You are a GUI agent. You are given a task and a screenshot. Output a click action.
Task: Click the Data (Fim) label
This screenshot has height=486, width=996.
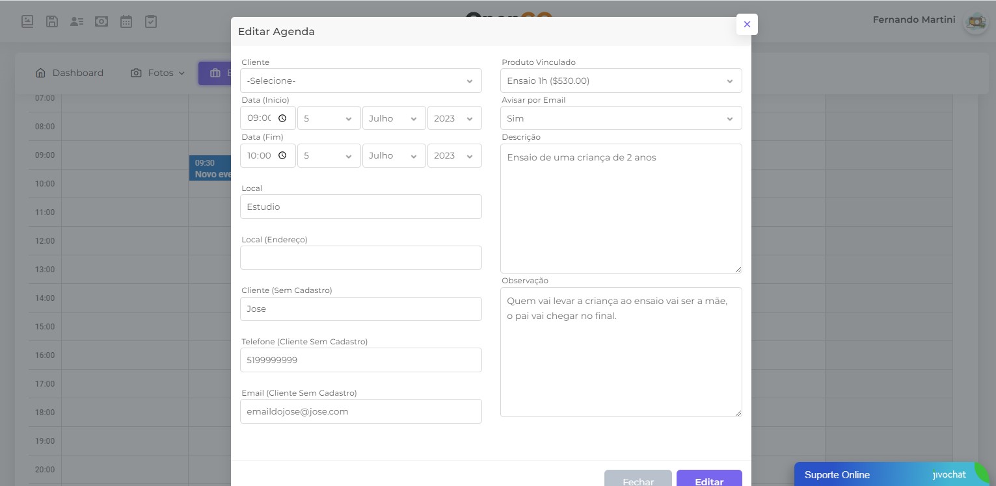point(262,137)
